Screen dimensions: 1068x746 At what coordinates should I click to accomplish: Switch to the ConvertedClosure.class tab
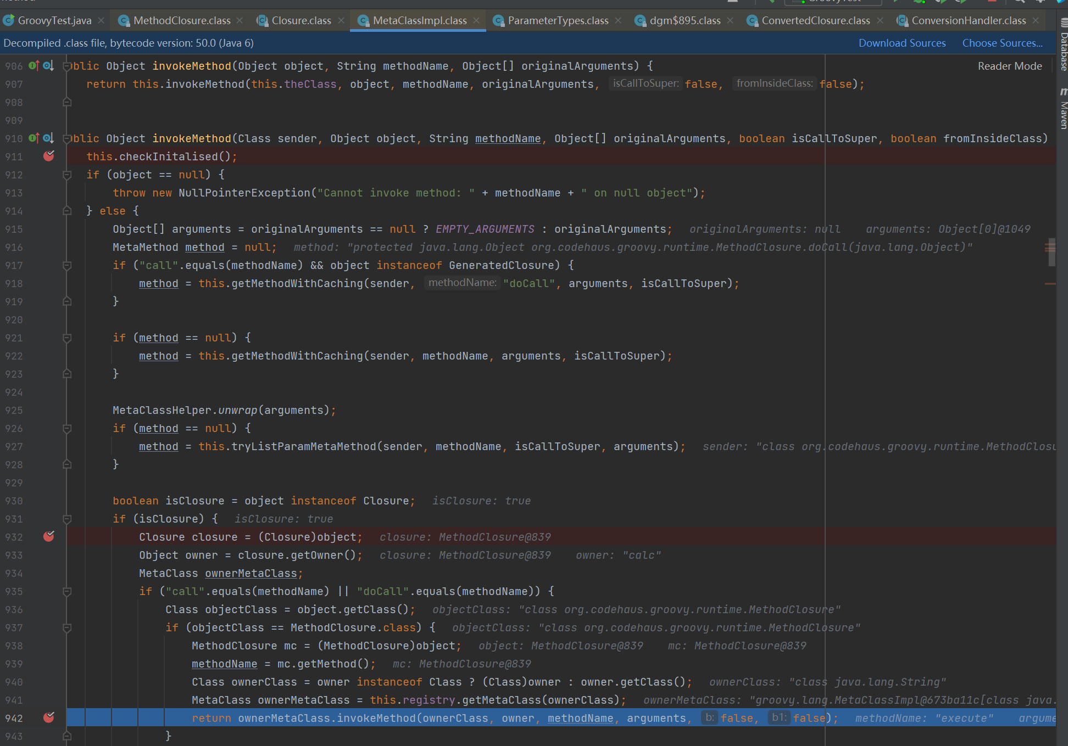click(x=815, y=20)
